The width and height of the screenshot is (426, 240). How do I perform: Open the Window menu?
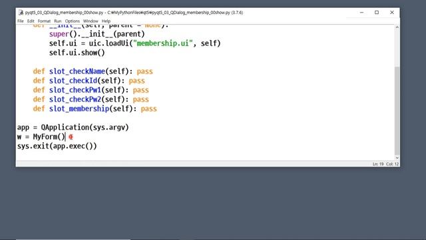91,21
